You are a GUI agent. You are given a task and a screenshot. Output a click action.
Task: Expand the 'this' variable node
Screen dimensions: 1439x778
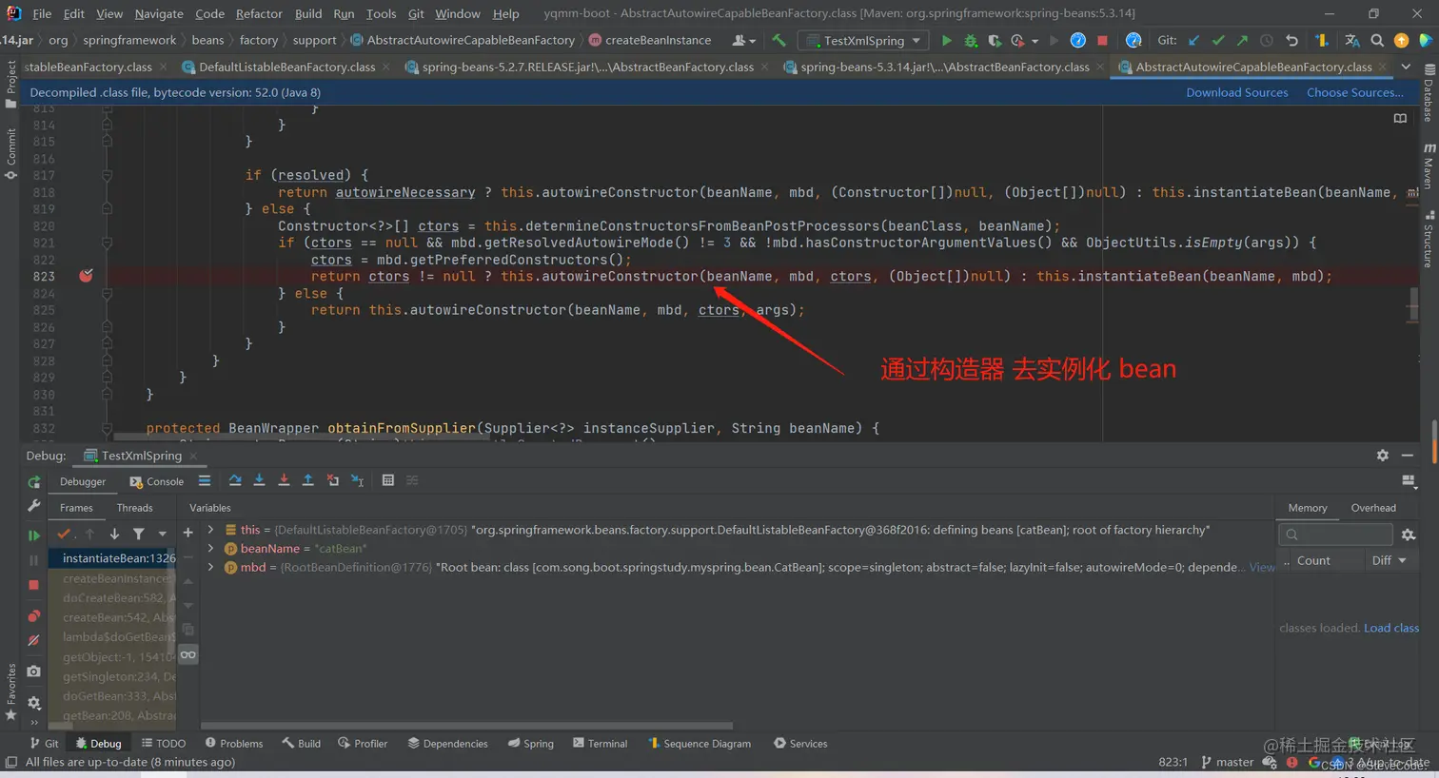pos(210,530)
